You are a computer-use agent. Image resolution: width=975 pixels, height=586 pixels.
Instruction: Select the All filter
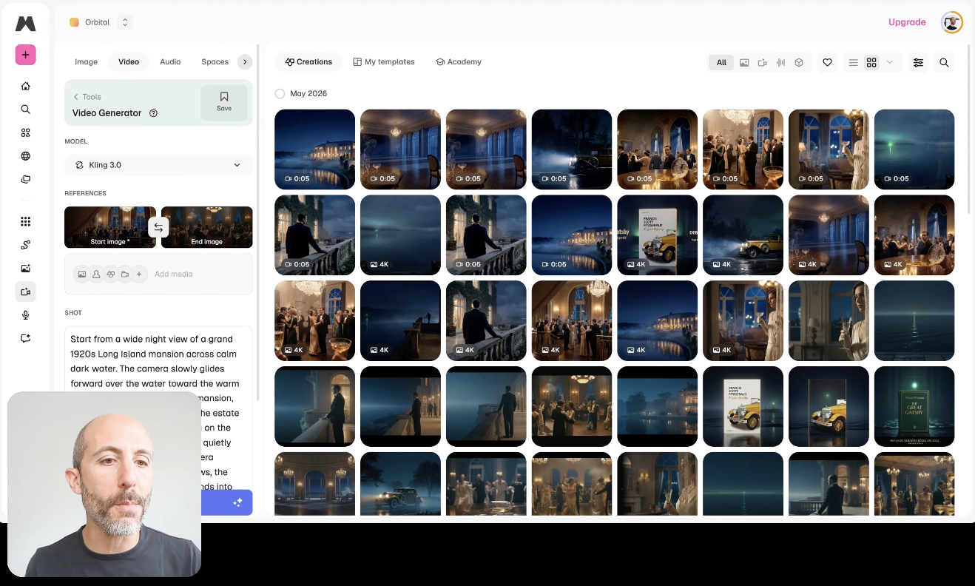(x=721, y=63)
